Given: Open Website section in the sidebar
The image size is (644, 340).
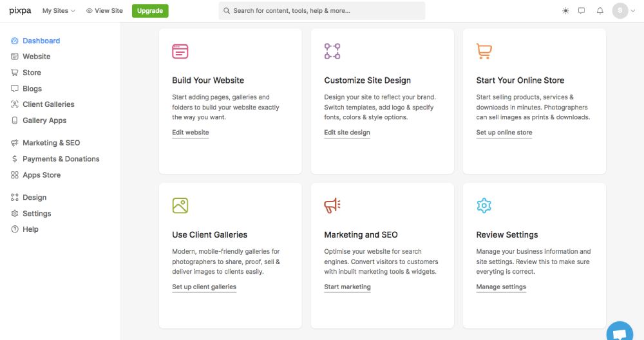Looking at the screenshot, I should pyautogui.click(x=36, y=57).
